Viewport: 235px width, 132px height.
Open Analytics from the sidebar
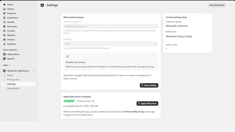coord(12,44)
